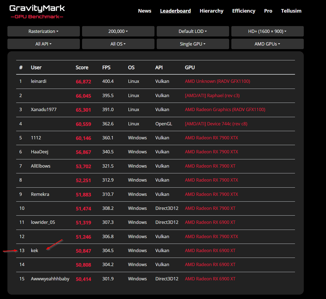Viewport: 326px width, 299px height.
Task: Open the All OS filter dropdown
Action: (x=118, y=44)
